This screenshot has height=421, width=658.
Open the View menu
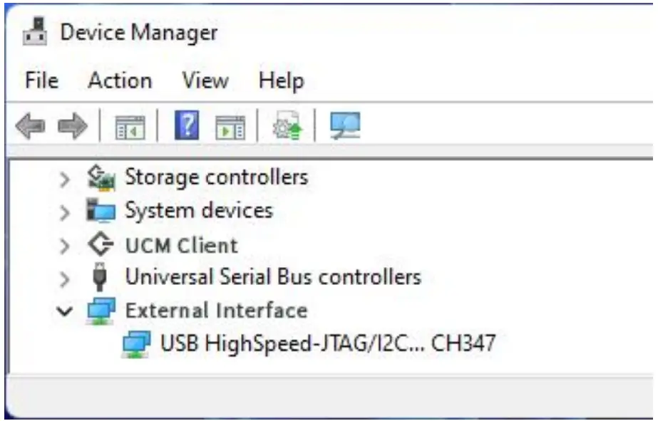point(205,80)
